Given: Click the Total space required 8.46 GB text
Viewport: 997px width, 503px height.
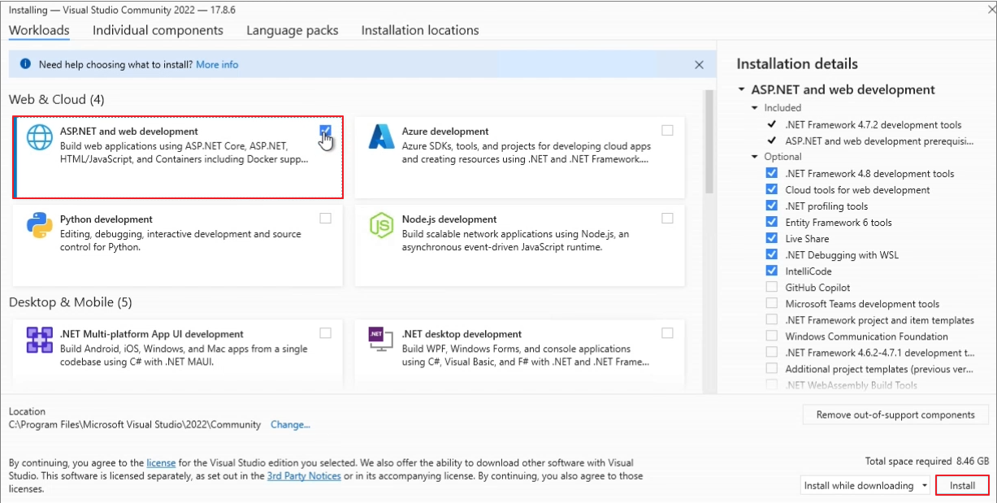Looking at the screenshot, I should [x=927, y=461].
